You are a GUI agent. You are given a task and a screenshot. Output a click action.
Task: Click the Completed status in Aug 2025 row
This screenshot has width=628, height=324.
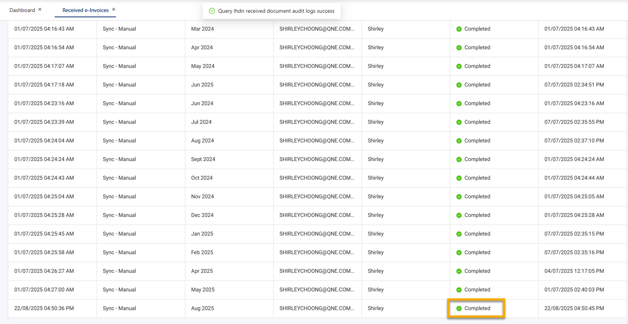click(477, 308)
